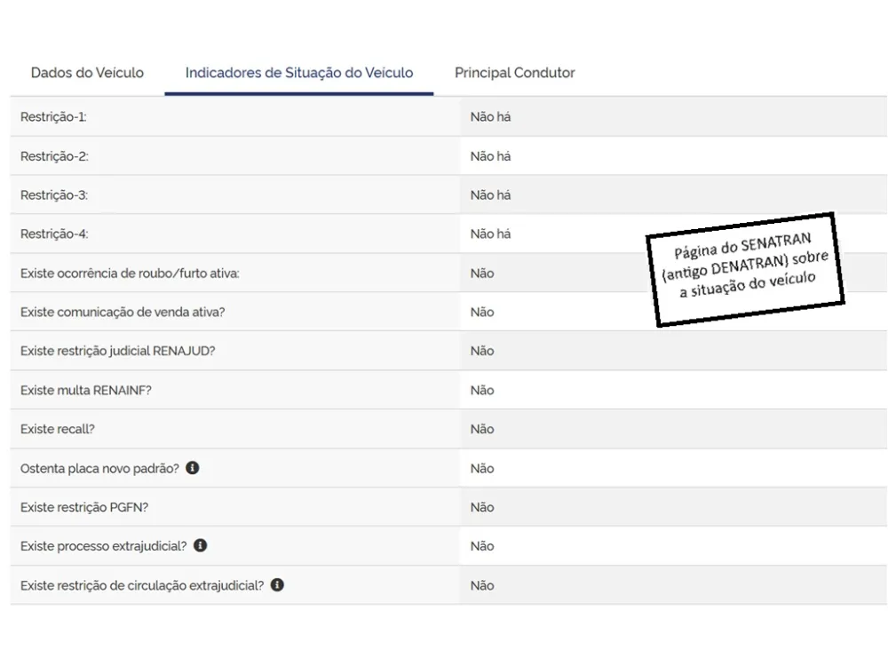Click the restrição judicial RENAJUD label
The image size is (888, 666).
click(x=118, y=351)
